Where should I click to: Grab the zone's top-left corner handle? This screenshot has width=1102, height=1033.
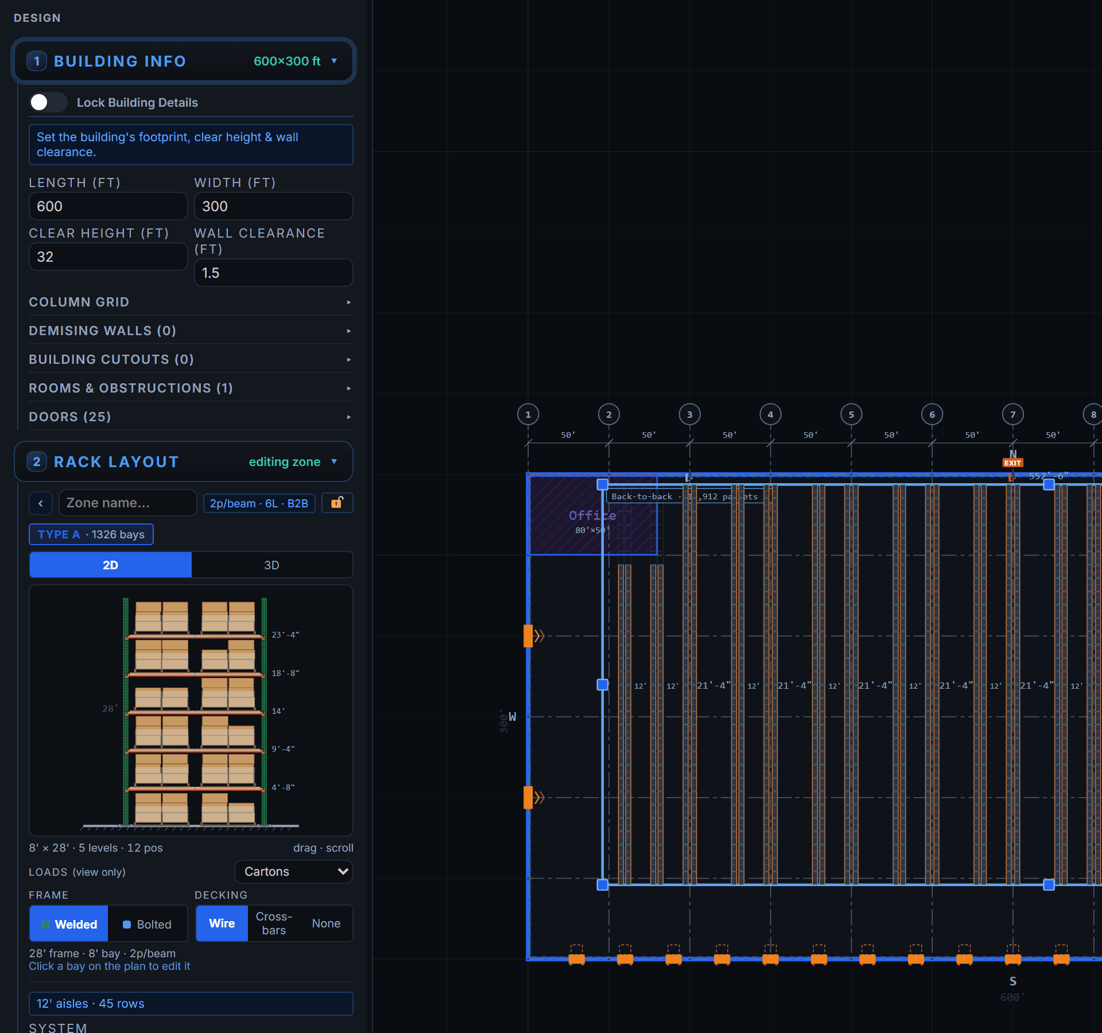[x=603, y=484]
